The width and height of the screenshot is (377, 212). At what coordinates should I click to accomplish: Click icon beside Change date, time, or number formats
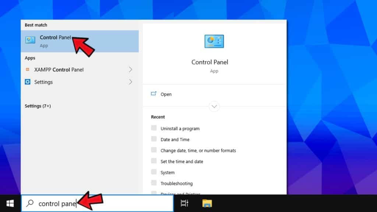coord(154,150)
